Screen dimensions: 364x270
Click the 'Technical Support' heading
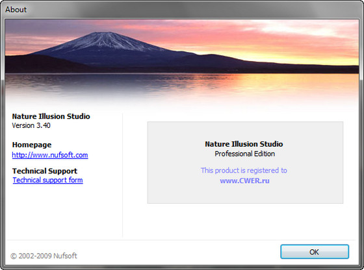pos(45,171)
